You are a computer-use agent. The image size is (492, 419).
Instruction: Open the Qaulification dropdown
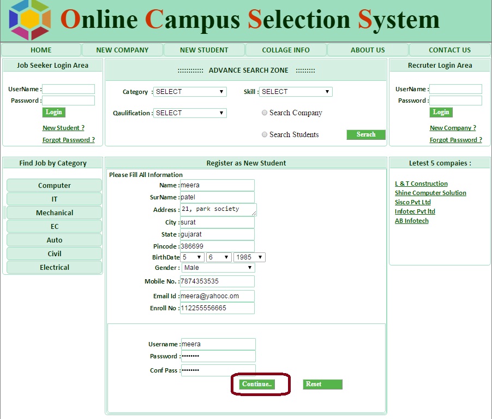pyautogui.click(x=190, y=113)
